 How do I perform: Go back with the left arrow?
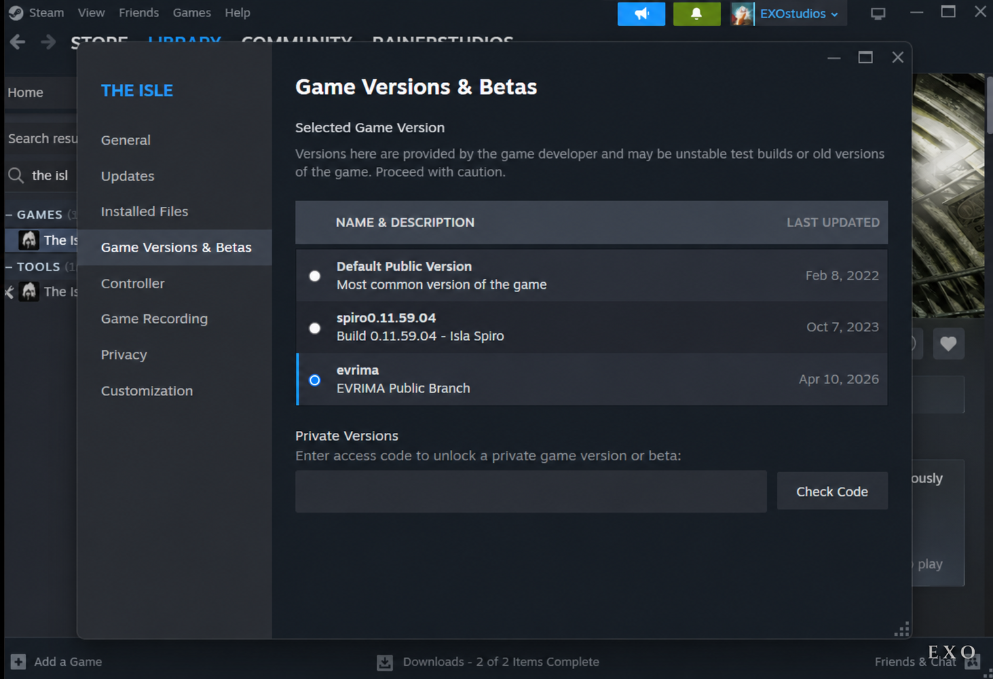coord(18,42)
